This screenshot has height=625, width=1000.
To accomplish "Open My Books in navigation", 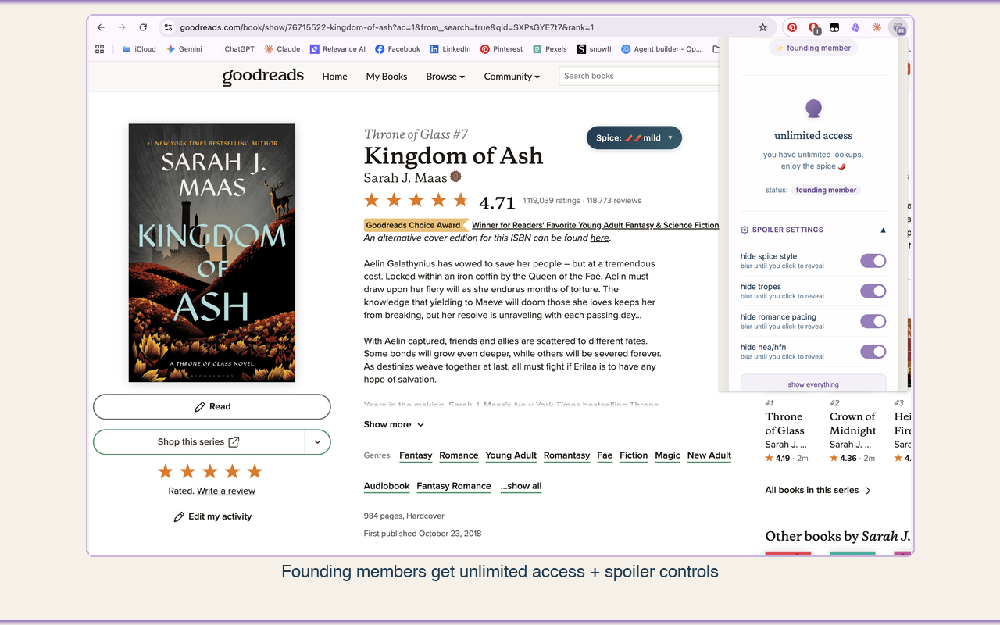I will pyautogui.click(x=387, y=77).
